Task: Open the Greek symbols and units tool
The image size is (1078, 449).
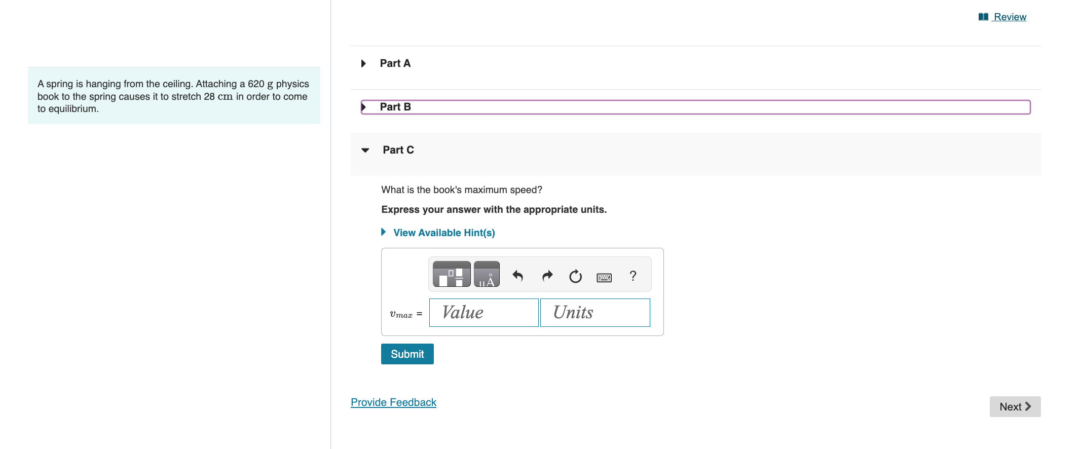Action: pos(487,275)
